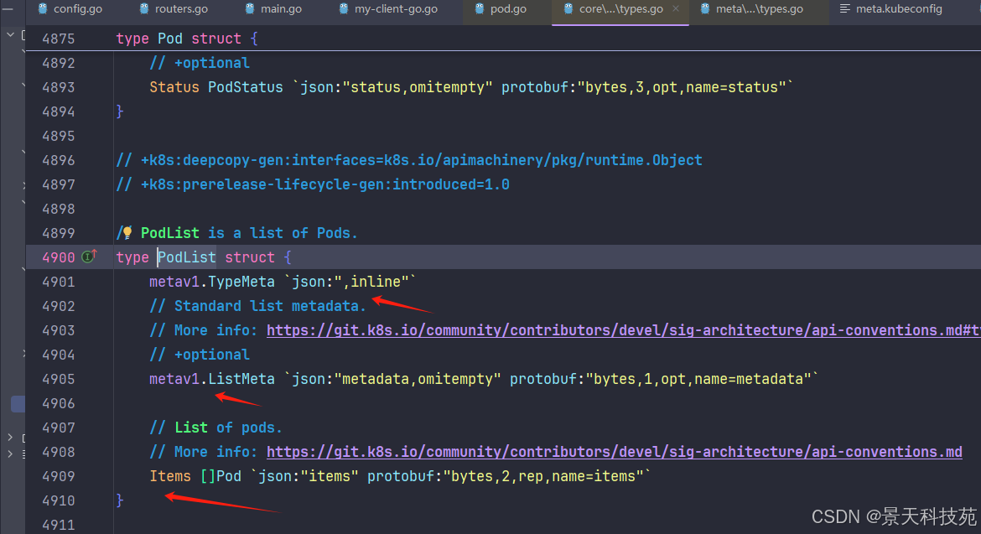Click the implementations gutter icon on line 4900
The height and width of the screenshot is (534, 981).
point(88,257)
